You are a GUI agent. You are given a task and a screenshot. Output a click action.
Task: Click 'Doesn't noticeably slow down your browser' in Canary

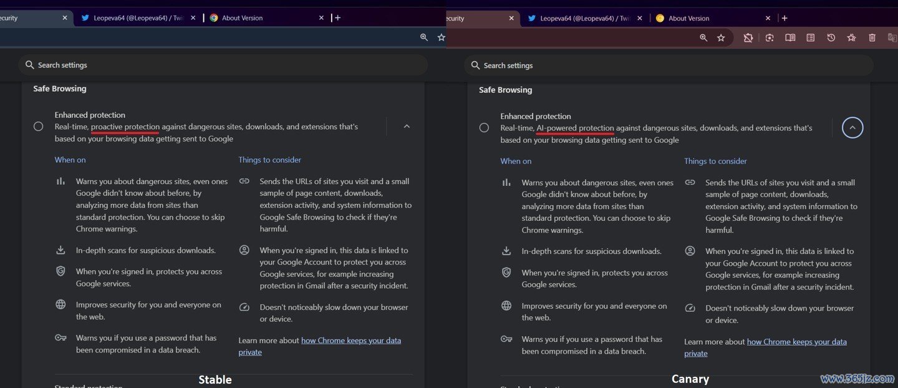[x=780, y=308]
